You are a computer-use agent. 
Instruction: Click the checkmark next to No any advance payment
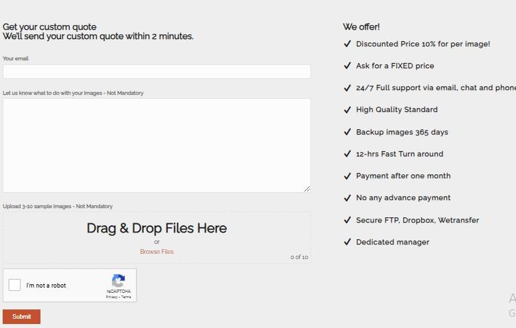point(347,198)
